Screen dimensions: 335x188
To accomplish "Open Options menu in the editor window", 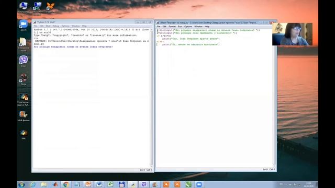I will coord(188,27).
